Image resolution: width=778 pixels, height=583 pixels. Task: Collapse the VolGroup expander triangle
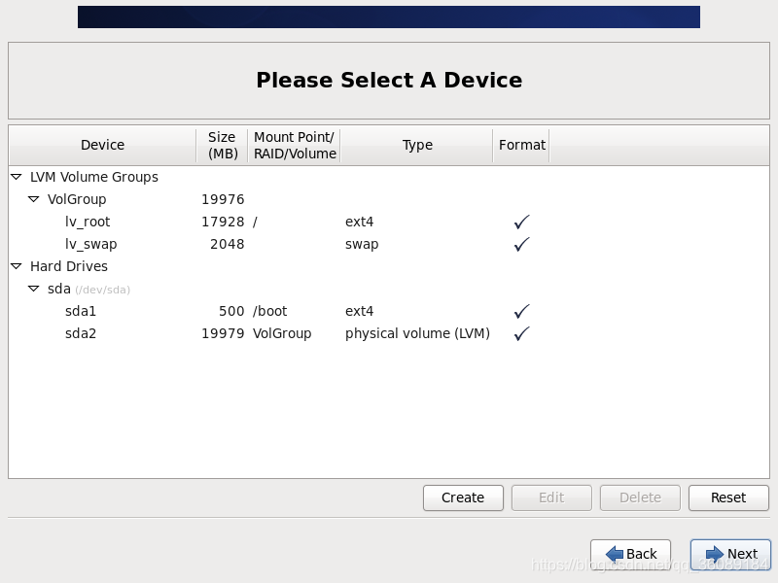tap(34, 199)
